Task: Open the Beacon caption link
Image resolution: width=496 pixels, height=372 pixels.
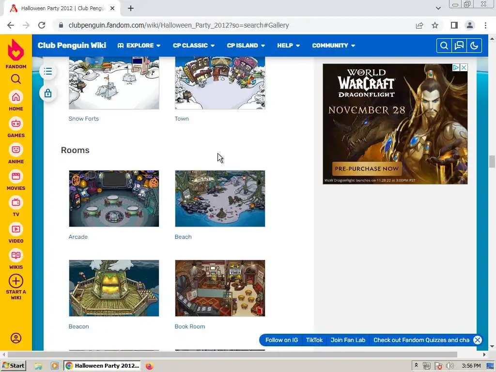Action: pyautogui.click(x=79, y=326)
